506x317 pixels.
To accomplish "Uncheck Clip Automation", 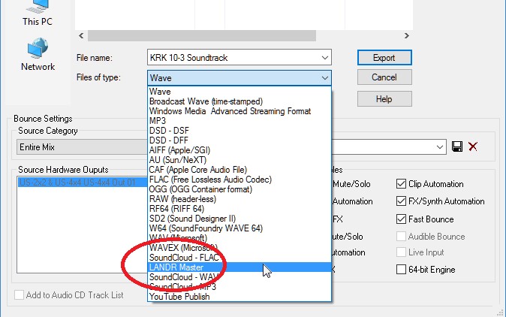I will click(x=401, y=184).
